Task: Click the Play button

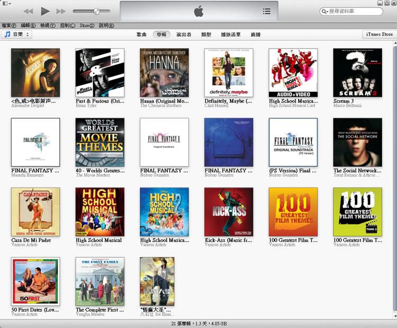Action: pyautogui.click(x=45, y=11)
